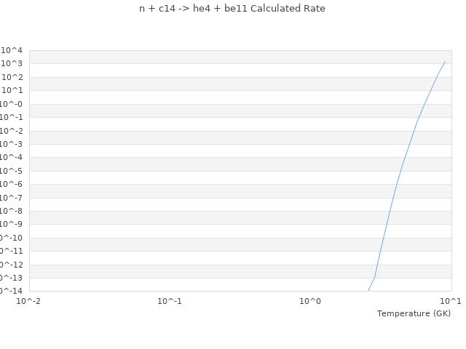The height and width of the screenshot is (349, 466).
Task: Click the blue curve where it crosses 10^-7
Action: coord(393,198)
